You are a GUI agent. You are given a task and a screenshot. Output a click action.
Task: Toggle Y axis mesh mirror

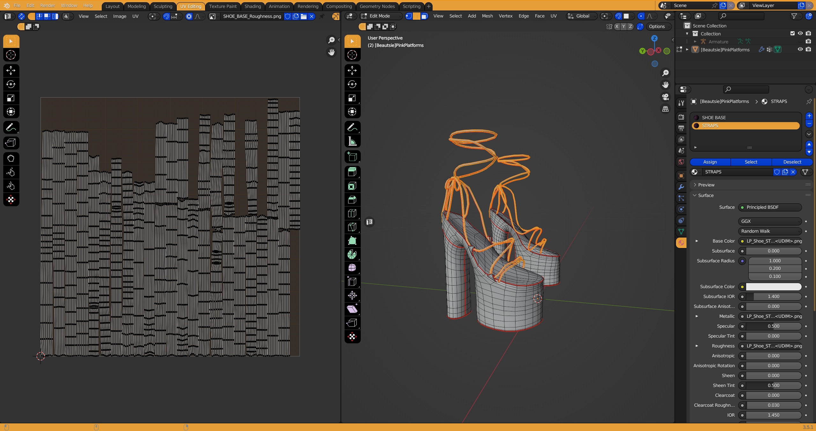624,26
